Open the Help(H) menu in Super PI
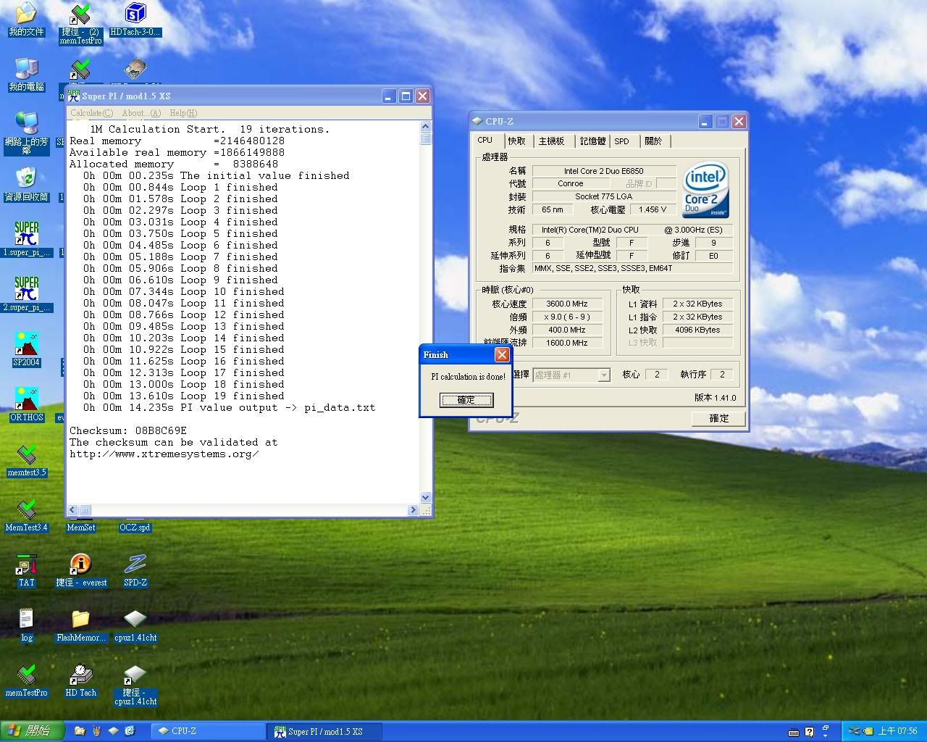 tap(183, 113)
